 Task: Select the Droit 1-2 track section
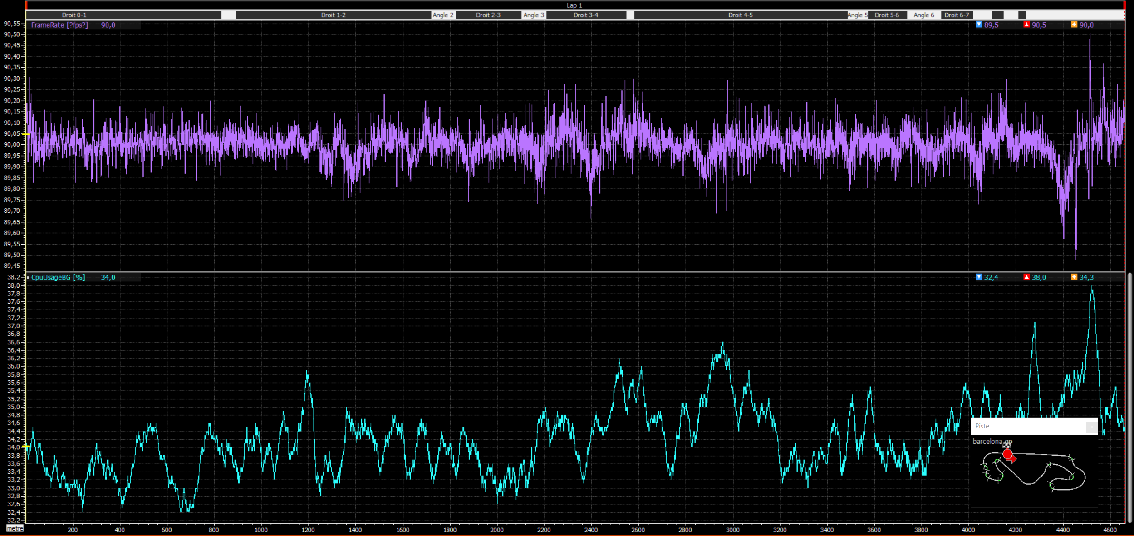333,15
